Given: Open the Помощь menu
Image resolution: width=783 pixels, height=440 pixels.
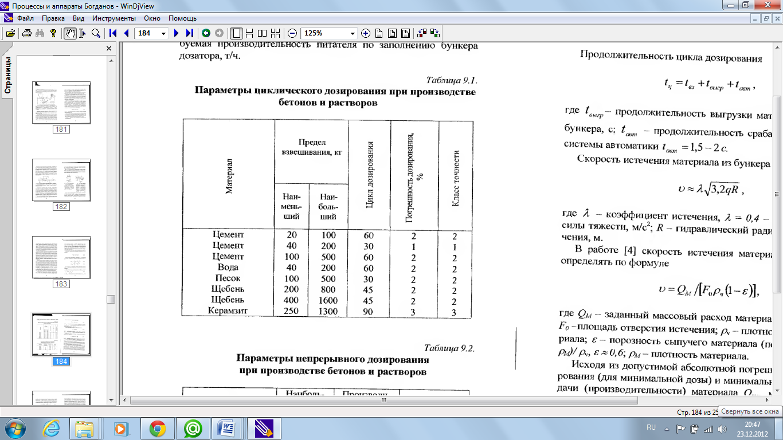Looking at the screenshot, I should point(182,18).
